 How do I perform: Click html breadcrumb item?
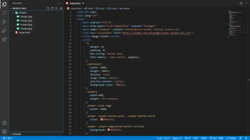(90, 8)
